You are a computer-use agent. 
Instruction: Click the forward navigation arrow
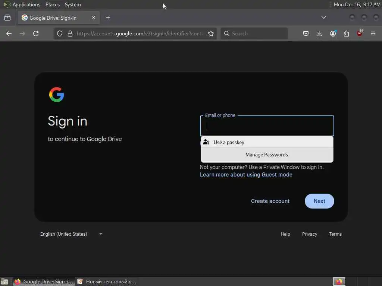click(22, 34)
